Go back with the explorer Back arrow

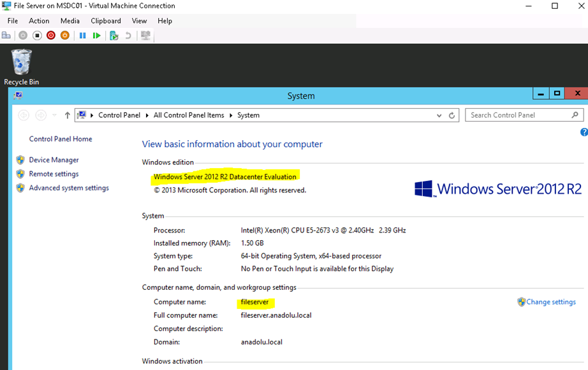click(24, 115)
